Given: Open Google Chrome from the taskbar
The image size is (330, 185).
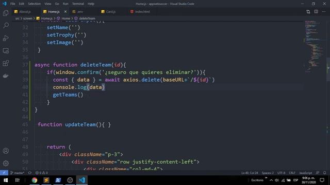Looking at the screenshot, I should [x=35, y=180].
